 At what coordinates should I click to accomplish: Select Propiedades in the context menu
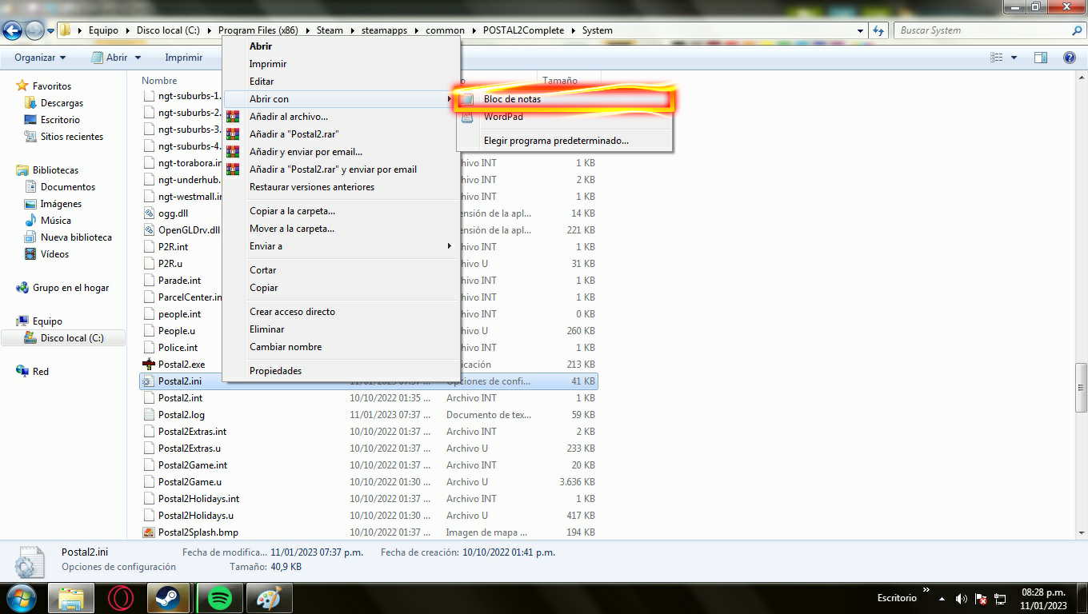click(341, 371)
